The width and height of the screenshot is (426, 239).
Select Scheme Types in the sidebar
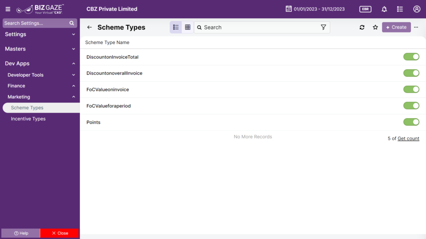point(41,108)
